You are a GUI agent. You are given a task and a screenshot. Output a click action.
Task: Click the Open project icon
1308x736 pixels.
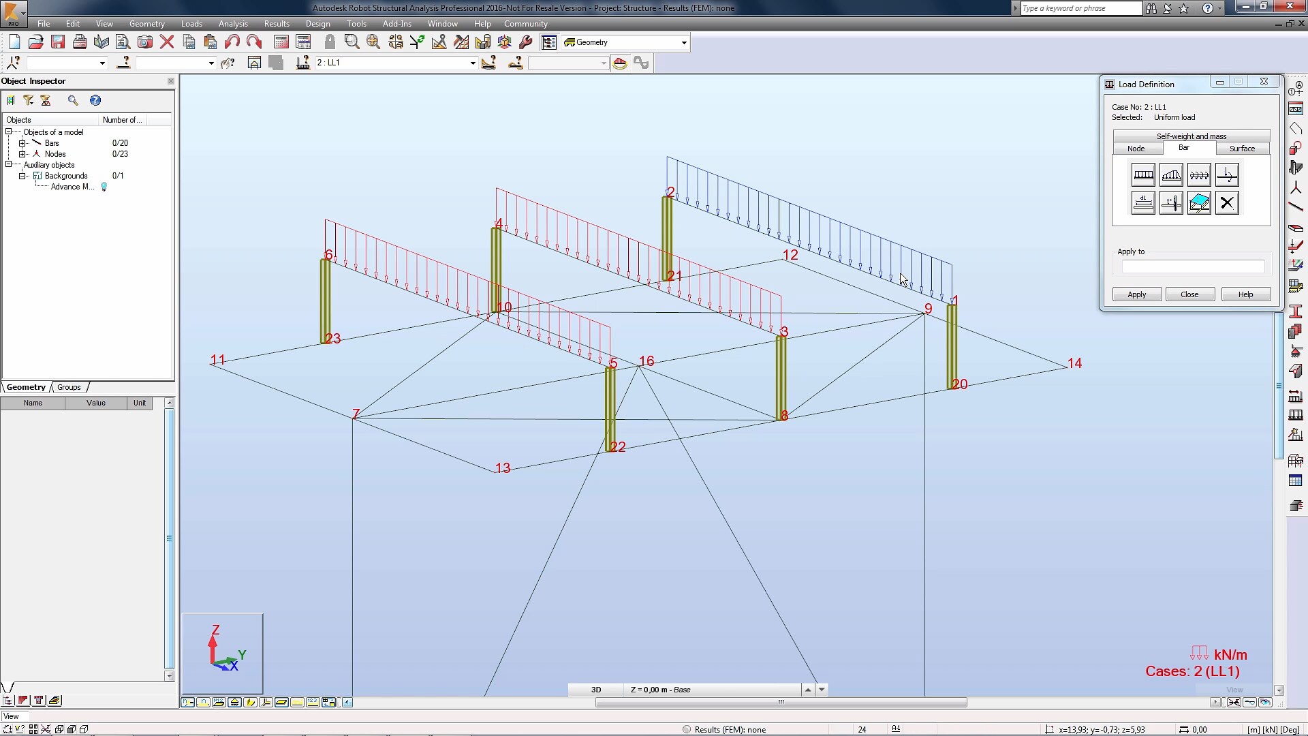36,42
